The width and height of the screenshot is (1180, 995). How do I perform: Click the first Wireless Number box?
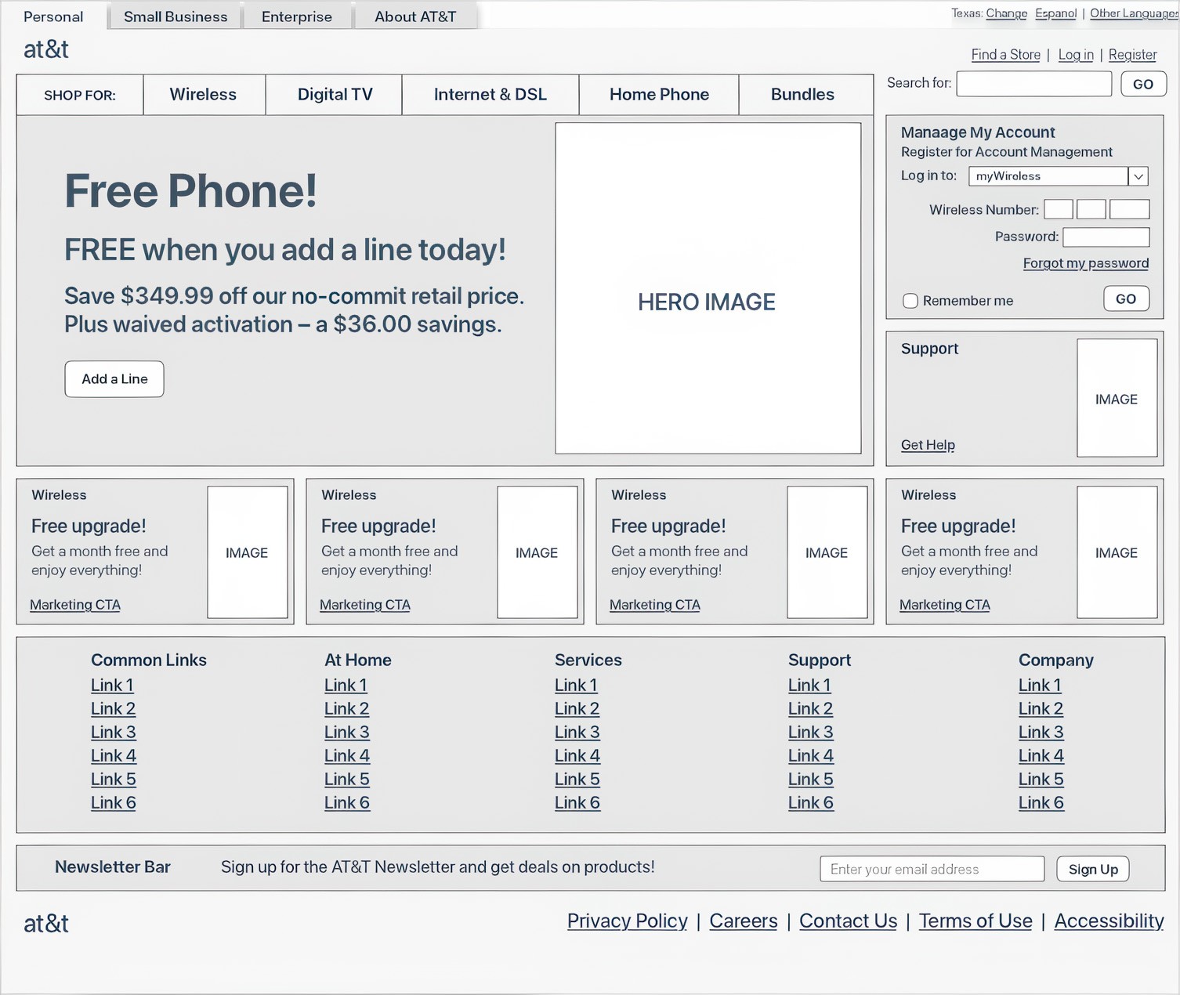pos(1059,209)
